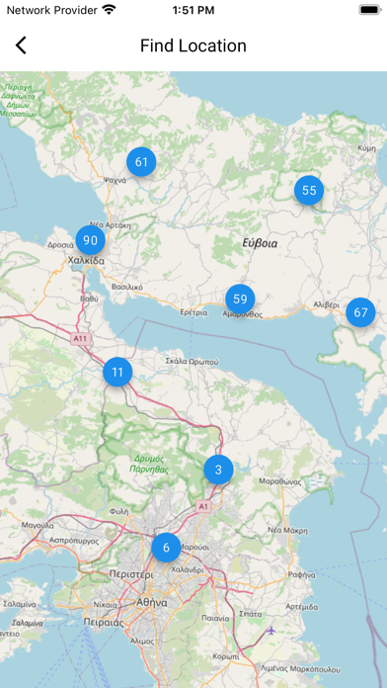The width and height of the screenshot is (387, 688).
Task: Tap the cluster marker labeled 11
Action: pyautogui.click(x=117, y=372)
